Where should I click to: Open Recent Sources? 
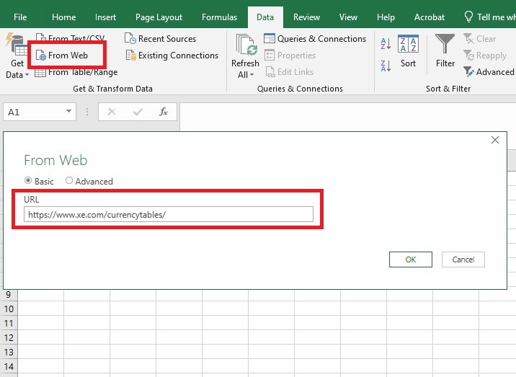[x=160, y=39]
